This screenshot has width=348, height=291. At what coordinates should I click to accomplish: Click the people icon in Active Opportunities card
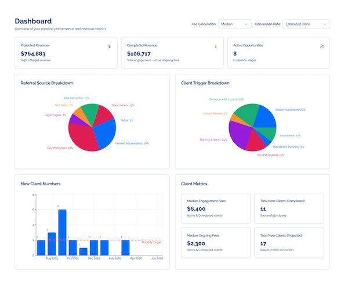tap(322, 46)
